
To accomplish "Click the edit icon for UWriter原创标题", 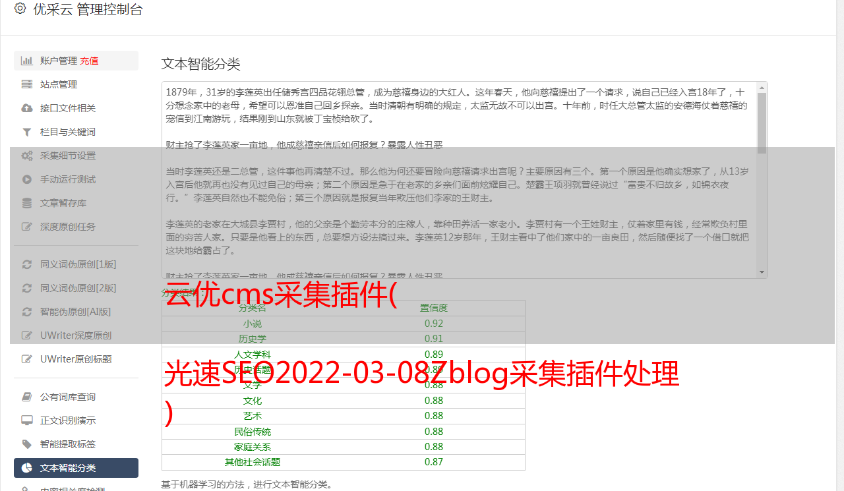I will [27, 359].
